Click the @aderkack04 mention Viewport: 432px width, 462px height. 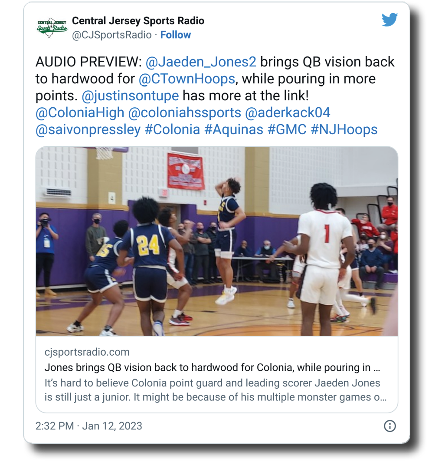click(288, 113)
